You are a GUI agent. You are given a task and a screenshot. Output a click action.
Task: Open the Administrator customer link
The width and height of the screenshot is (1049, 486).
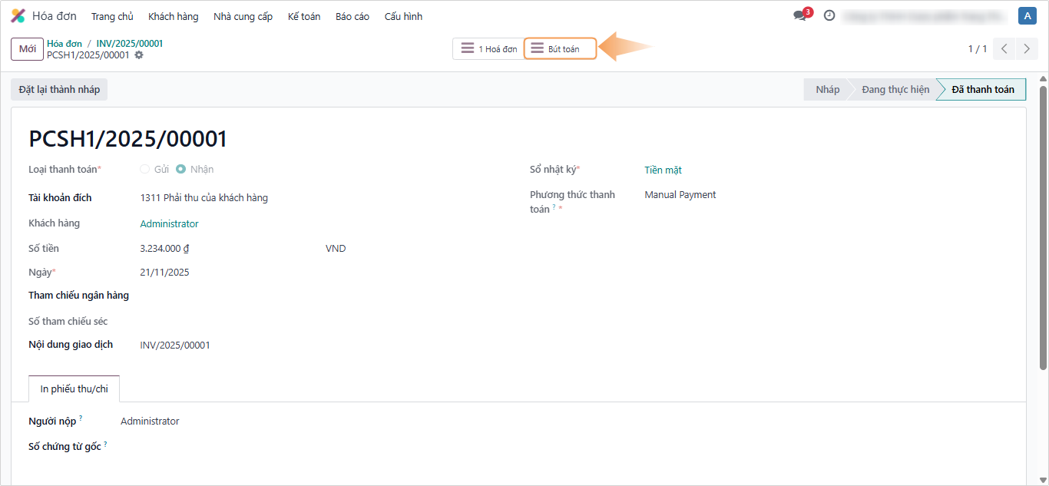coord(169,224)
